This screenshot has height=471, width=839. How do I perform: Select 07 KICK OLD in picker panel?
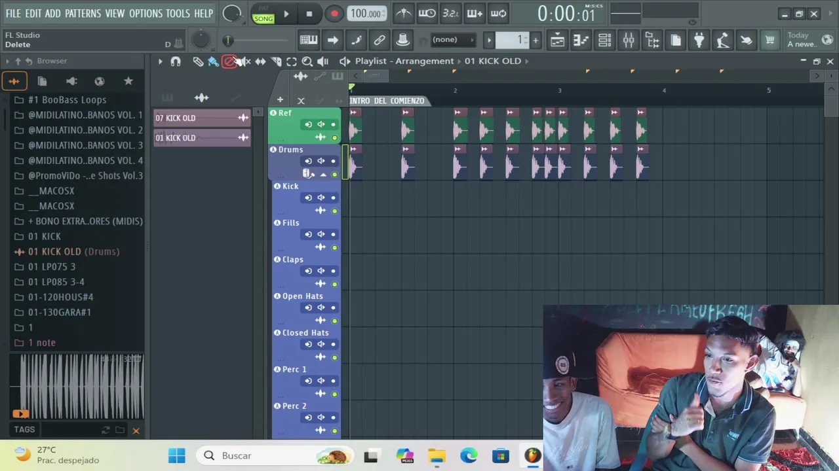coord(202,118)
